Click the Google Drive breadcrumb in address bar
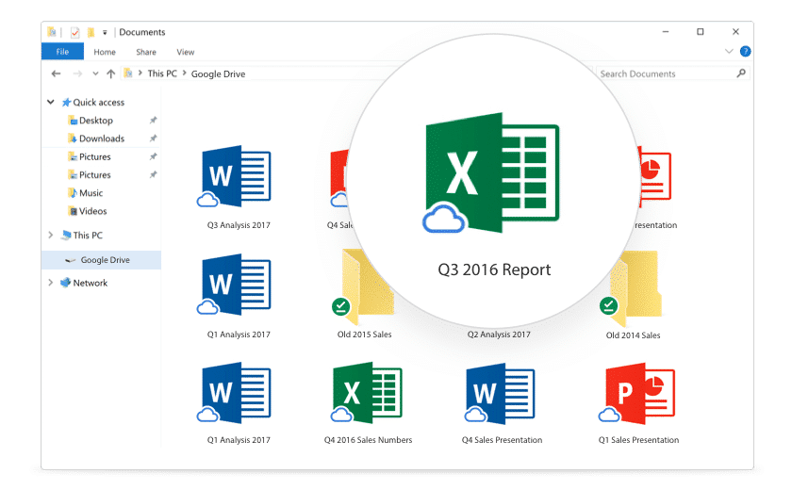The image size is (792, 490). pyautogui.click(x=218, y=73)
